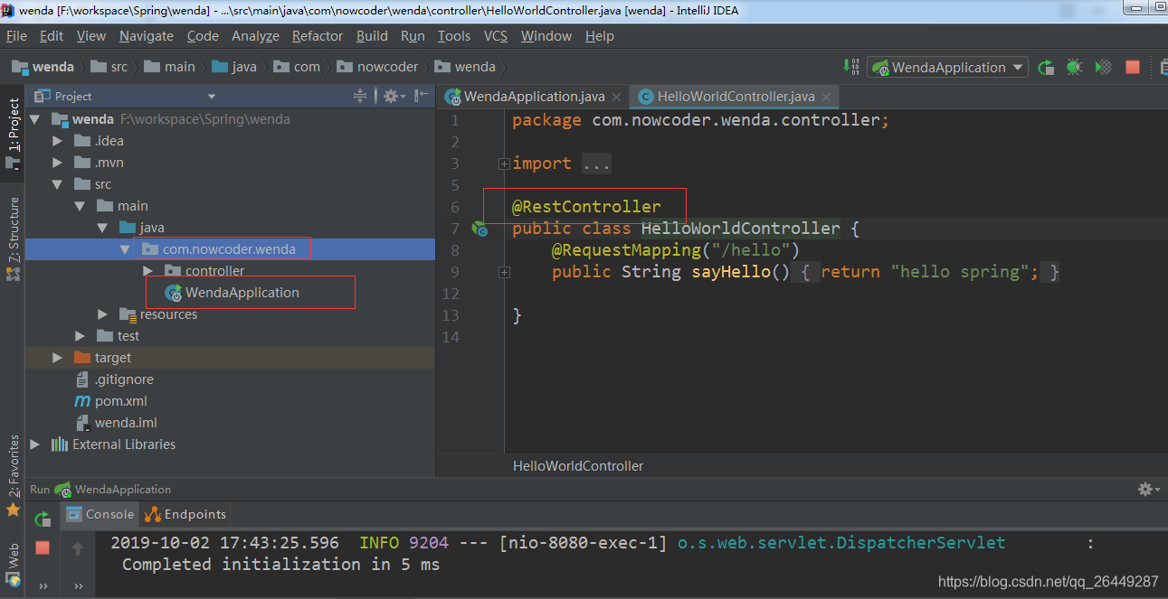This screenshot has height=599, width=1168.
Task: Collapse the com.nowcoder.wenda package
Action: (126, 248)
